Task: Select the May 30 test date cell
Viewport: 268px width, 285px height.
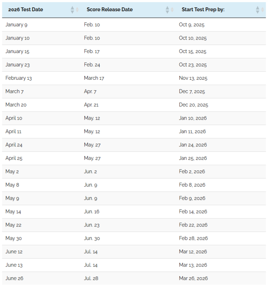Action: click(x=14, y=239)
